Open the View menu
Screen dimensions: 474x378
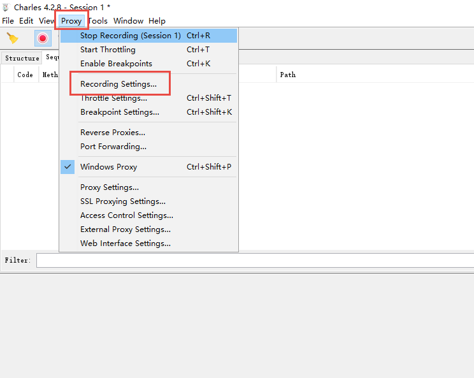pos(47,21)
